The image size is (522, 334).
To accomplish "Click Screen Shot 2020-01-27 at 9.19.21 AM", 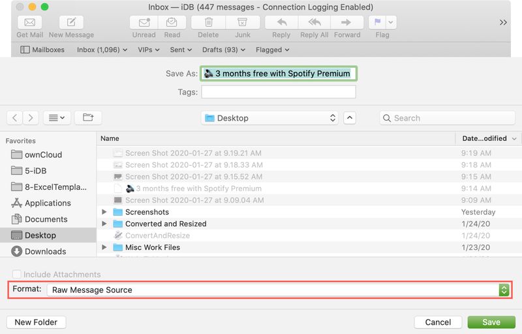I will pos(309,153).
